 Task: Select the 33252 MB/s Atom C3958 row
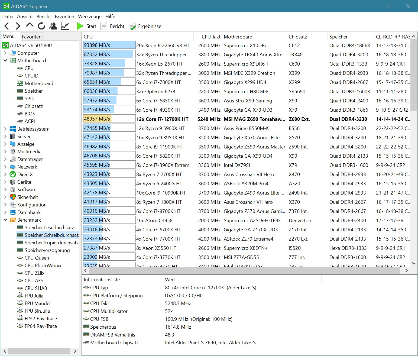[x=246, y=220]
